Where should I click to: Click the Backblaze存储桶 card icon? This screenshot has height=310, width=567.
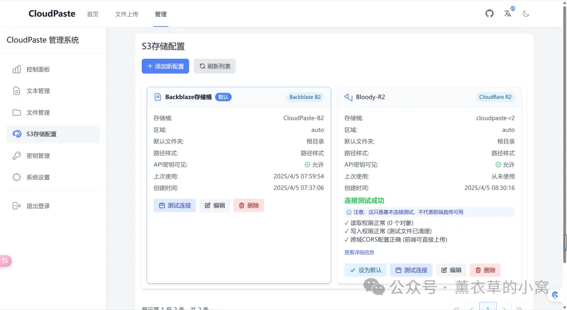point(157,97)
